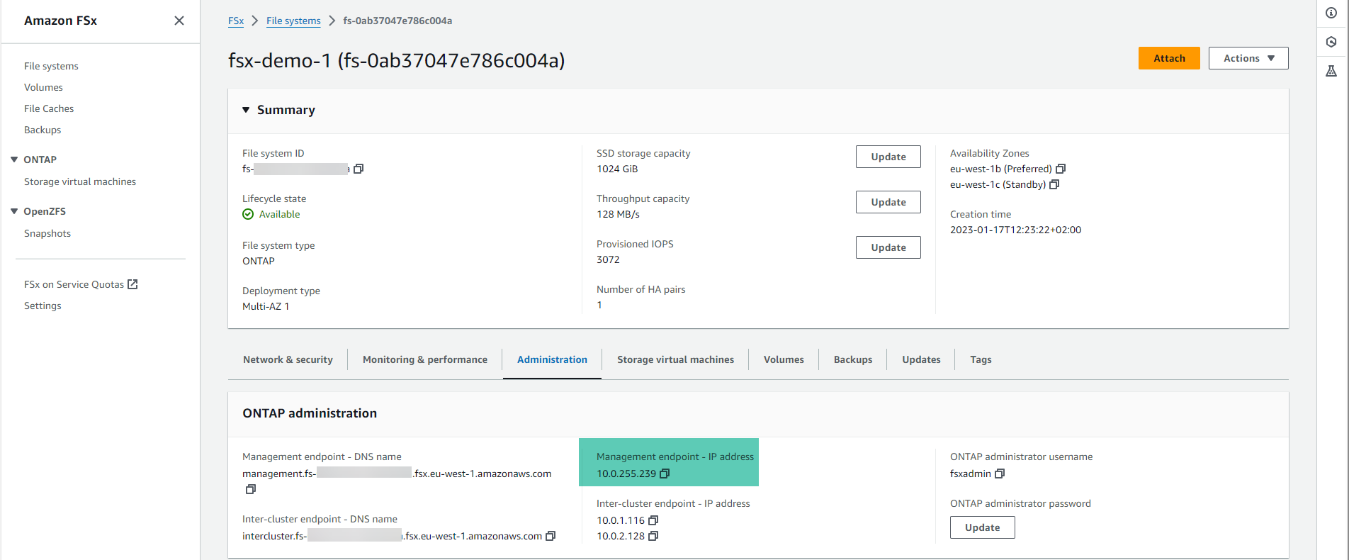Collapse the OpenZFS sidebar group
Image resolution: width=1349 pixels, height=560 pixels.
pyautogui.click(x=14, y=211)
